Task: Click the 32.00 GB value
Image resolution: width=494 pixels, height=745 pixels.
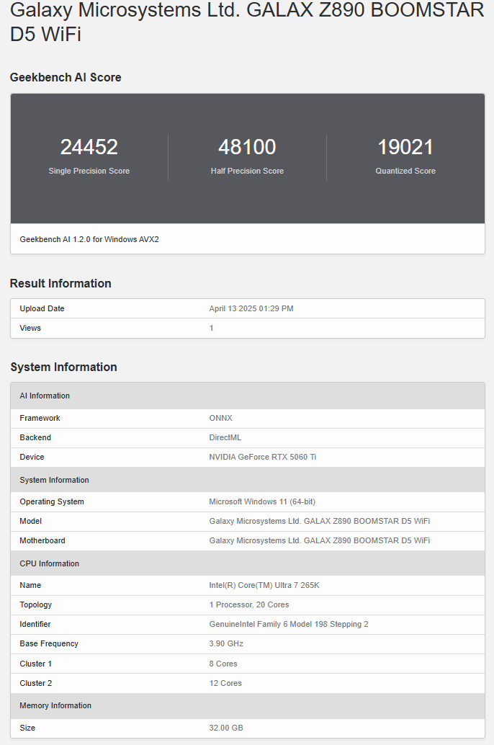Action: 226,728
